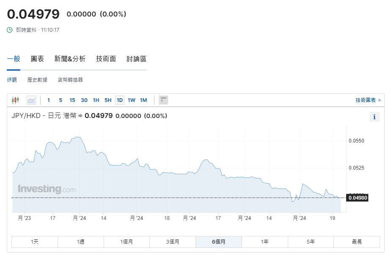Click the news panel icon in chart toolbar
Image resolution: width=391 pixels, height=258 pixels.
163,100
